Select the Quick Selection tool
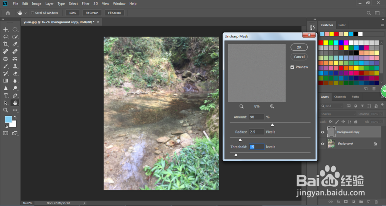Screen dimensions: 386x206 point(15,37)
